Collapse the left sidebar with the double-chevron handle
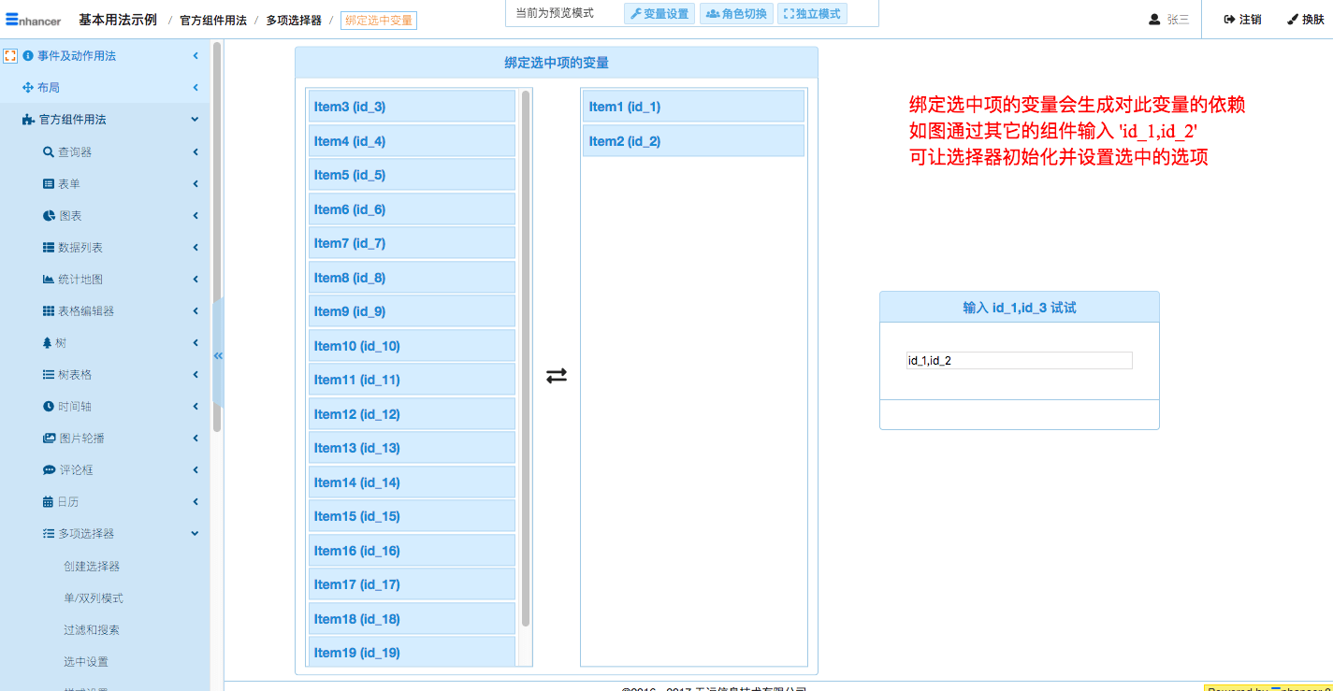The width and height of the screenshot is (1333, 691). pos(218,355)
